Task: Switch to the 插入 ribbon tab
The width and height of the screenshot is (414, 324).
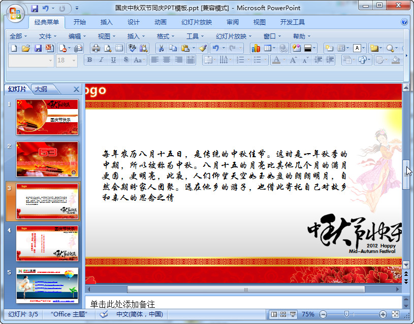Action: point(106,22)
